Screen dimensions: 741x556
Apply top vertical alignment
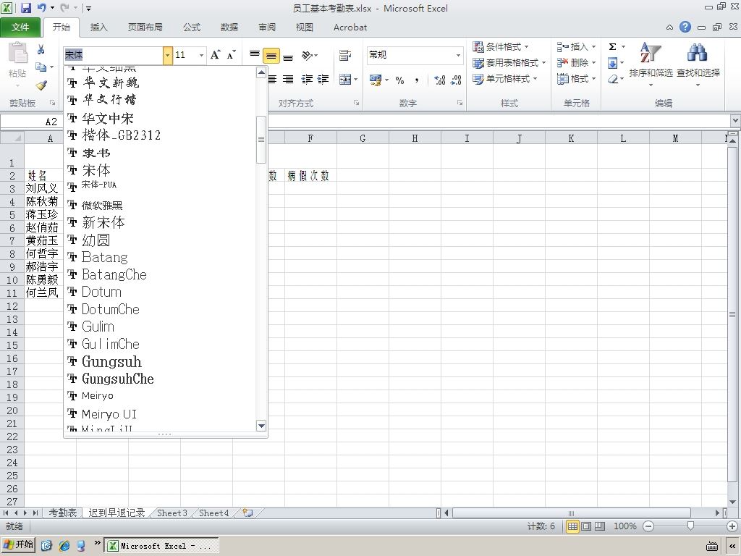click(x=254, y=55)
